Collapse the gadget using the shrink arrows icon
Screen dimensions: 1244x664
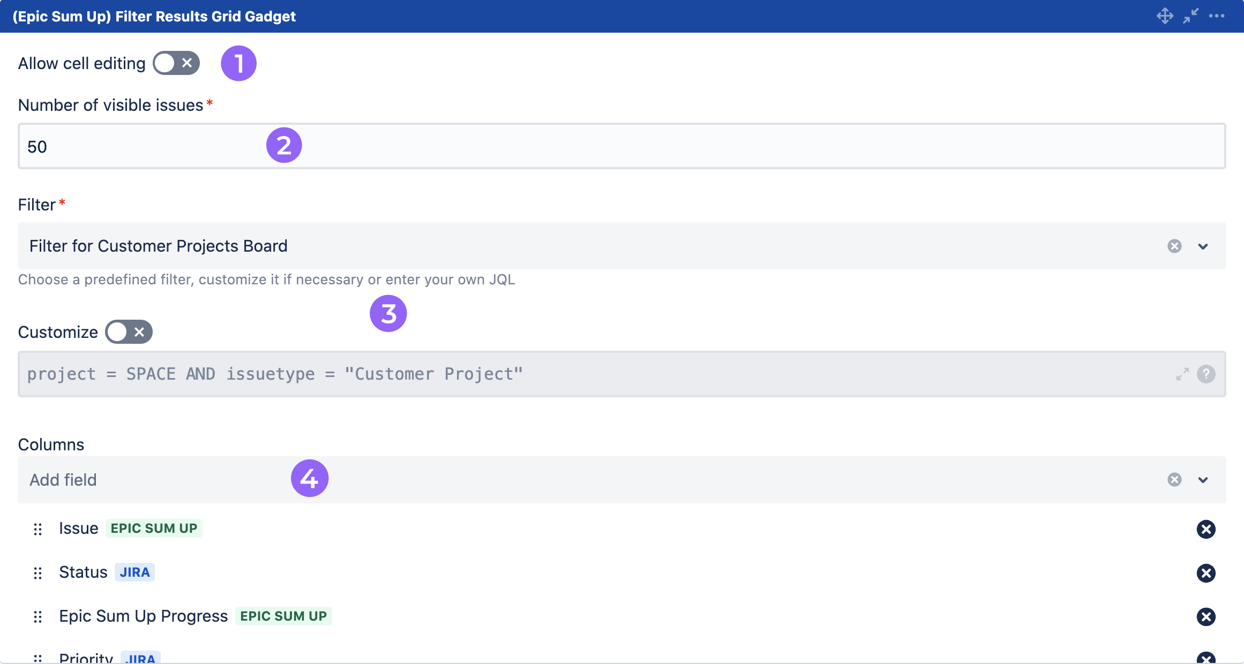point(1190,16)
